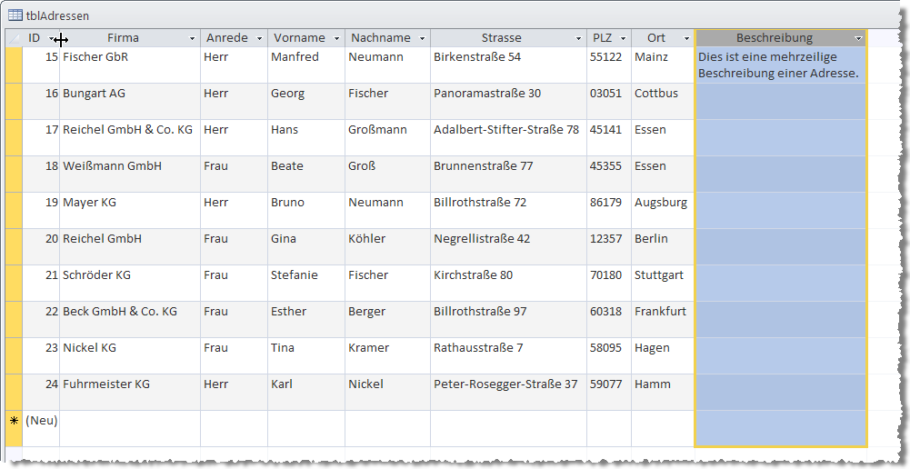Click the tblAdressen table icon
This screenshot has width=910, height=469.
click(x=16, y=15)
